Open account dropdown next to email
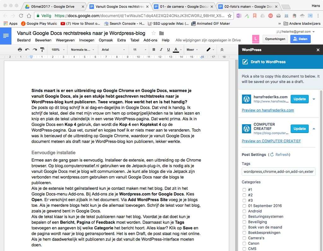 [x=314, y=32]
